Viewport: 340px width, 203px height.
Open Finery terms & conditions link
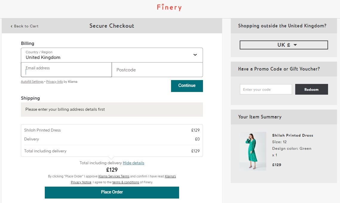click(x=126, y=182)
